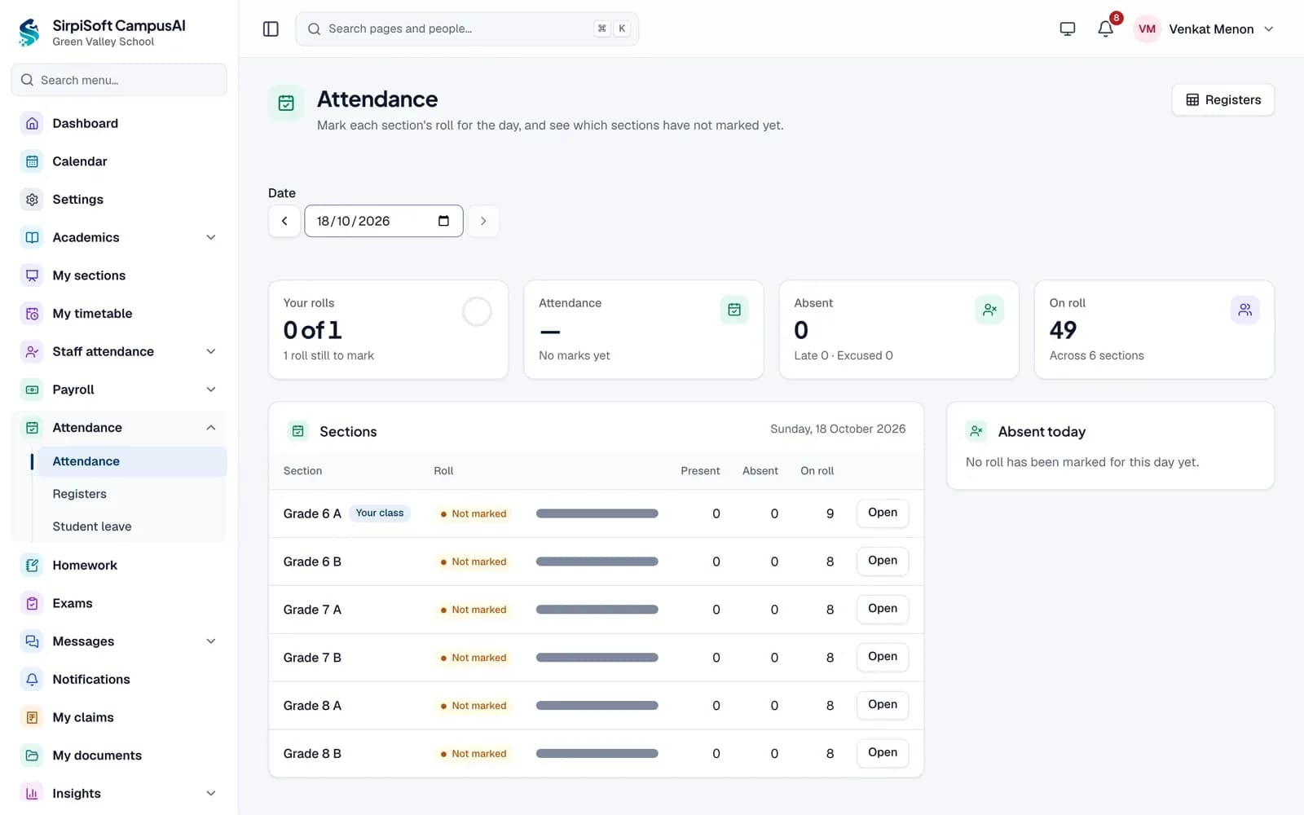1304x815 pixels.
Task: Open the Grade 7 A roll
Action: coord(882,609)
